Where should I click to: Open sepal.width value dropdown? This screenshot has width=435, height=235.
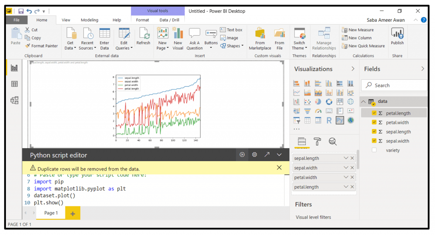point(346,168)
